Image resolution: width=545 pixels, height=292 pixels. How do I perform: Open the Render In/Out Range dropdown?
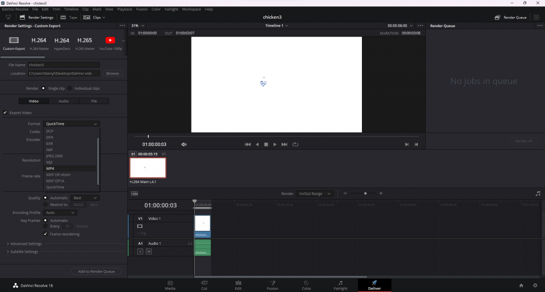point(315,193)
